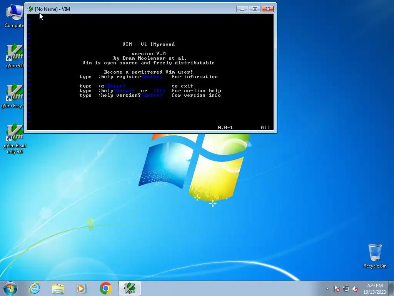
Task: Click the '[No Name] - VIM' title text
Action: pos(52,9)
